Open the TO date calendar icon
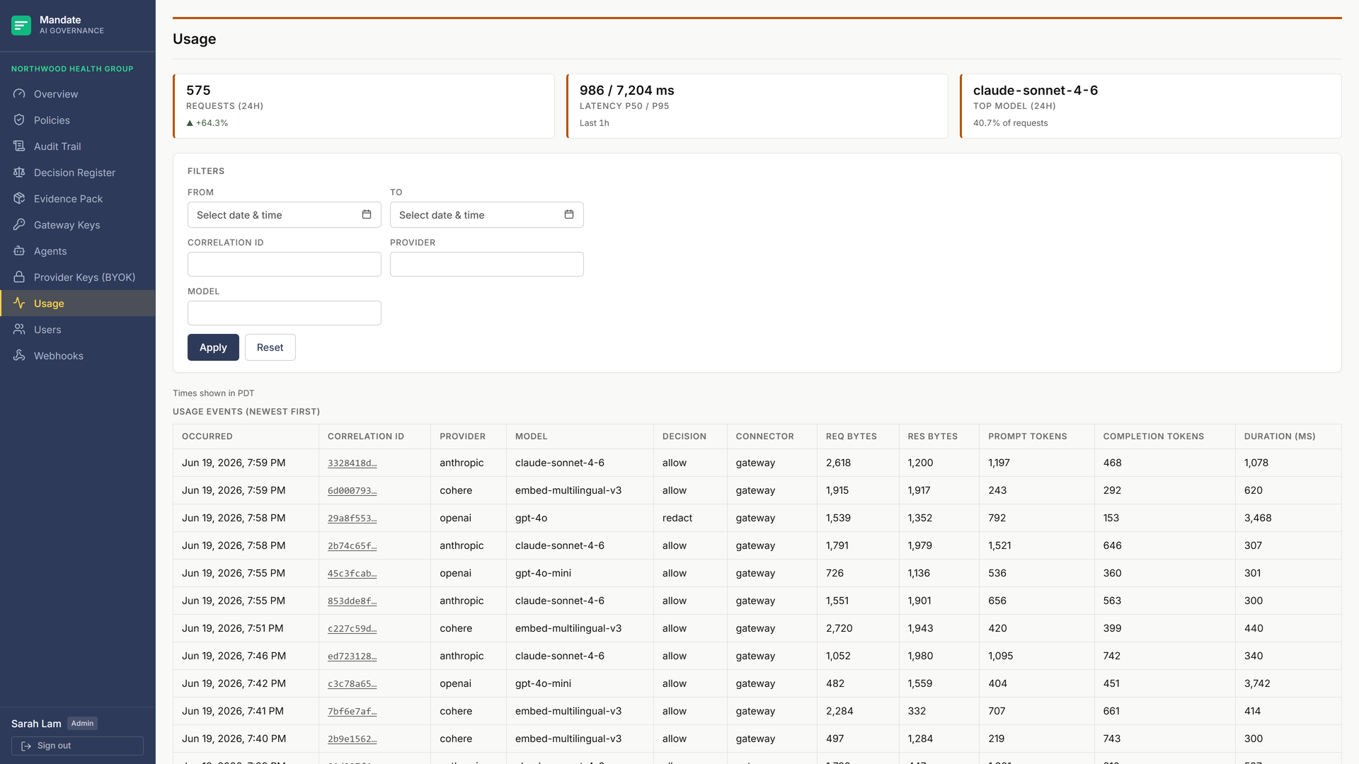The width and height of the screenshot is (1359, 764). 569,214
